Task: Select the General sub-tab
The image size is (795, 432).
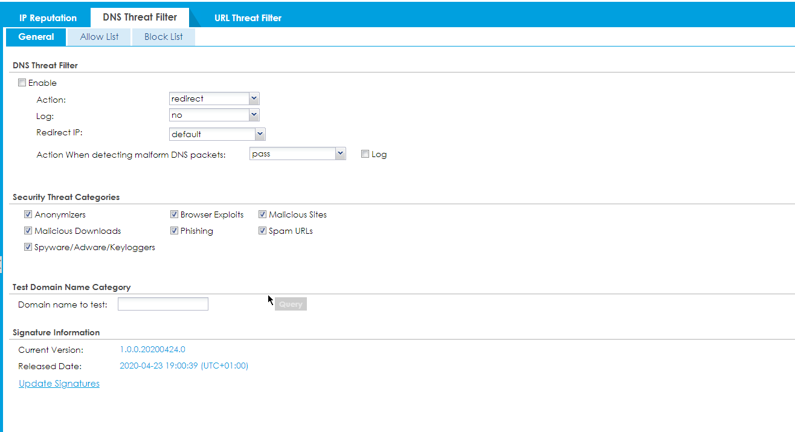Action: pos(36,37)
